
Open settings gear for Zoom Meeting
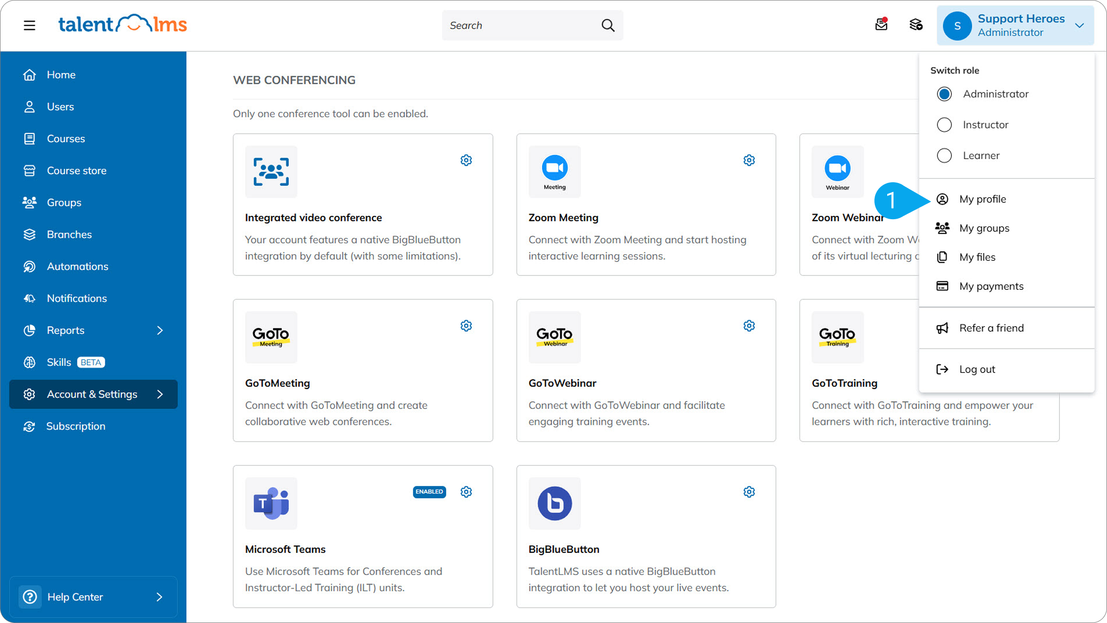point(749,160)
